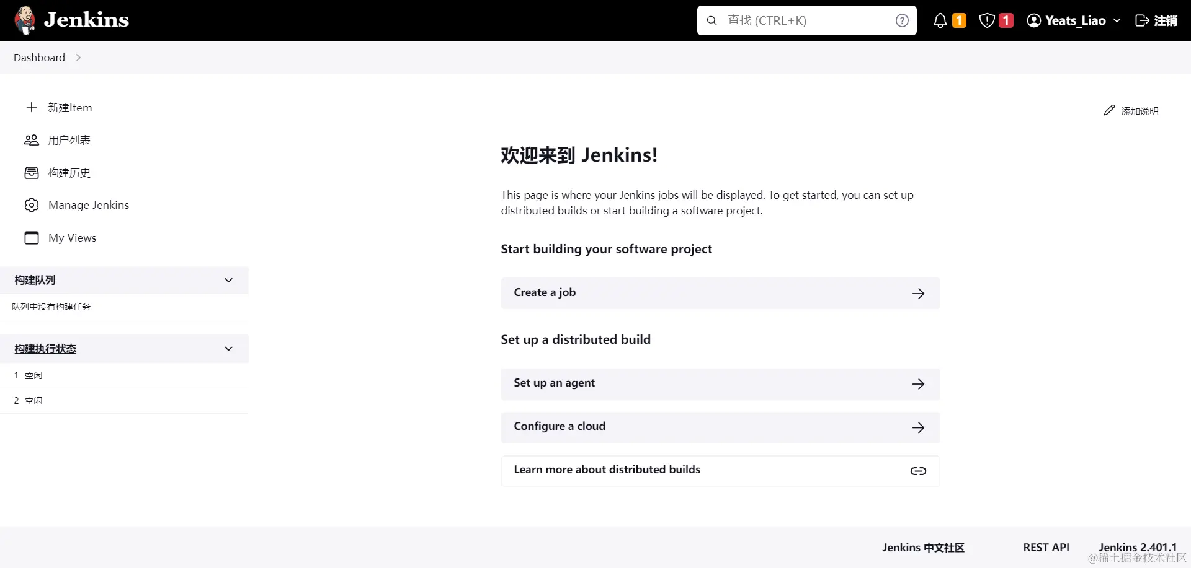This screenshot has height=568, width=1191.
Task: Click the Set up an agent card
Action: tap(720, 384)
